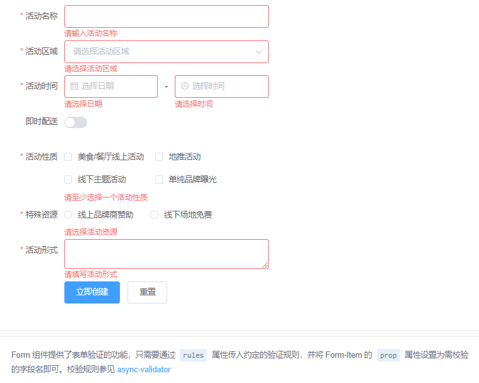479x383 pixels.
Task: Click the 活动名称 field label
Action: 42,16
